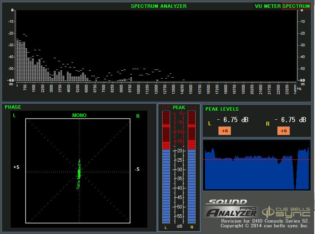
Task: Click the Sound Analyzer Pro logo
Action: (x=231, y=209)
